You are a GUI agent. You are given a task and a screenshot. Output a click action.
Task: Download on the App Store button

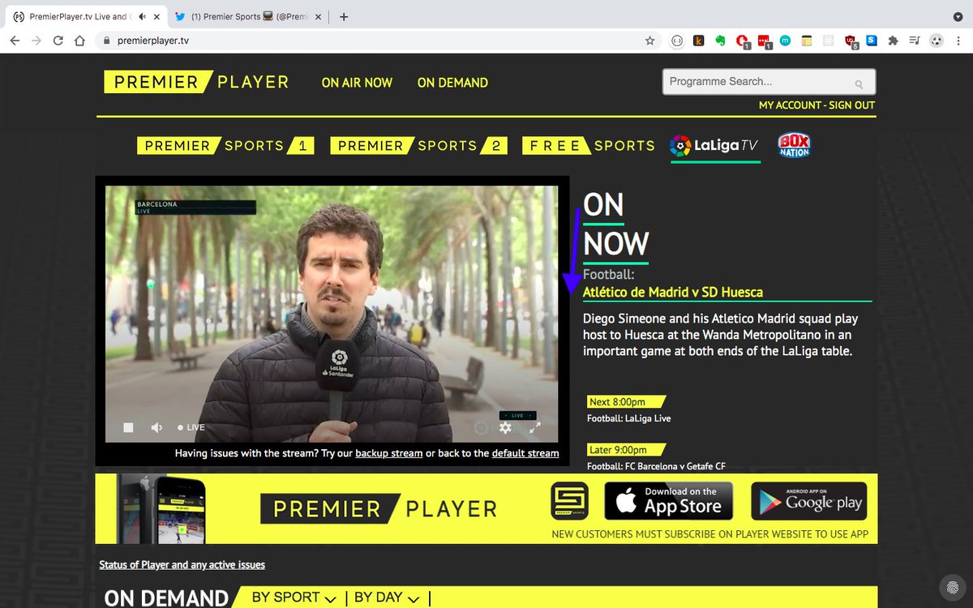point(668,501)
